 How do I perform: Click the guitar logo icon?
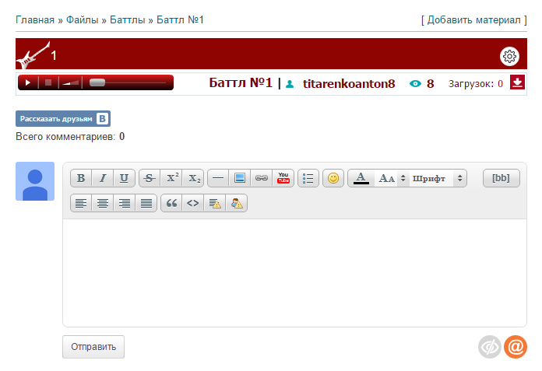click(x=33, y=55)
